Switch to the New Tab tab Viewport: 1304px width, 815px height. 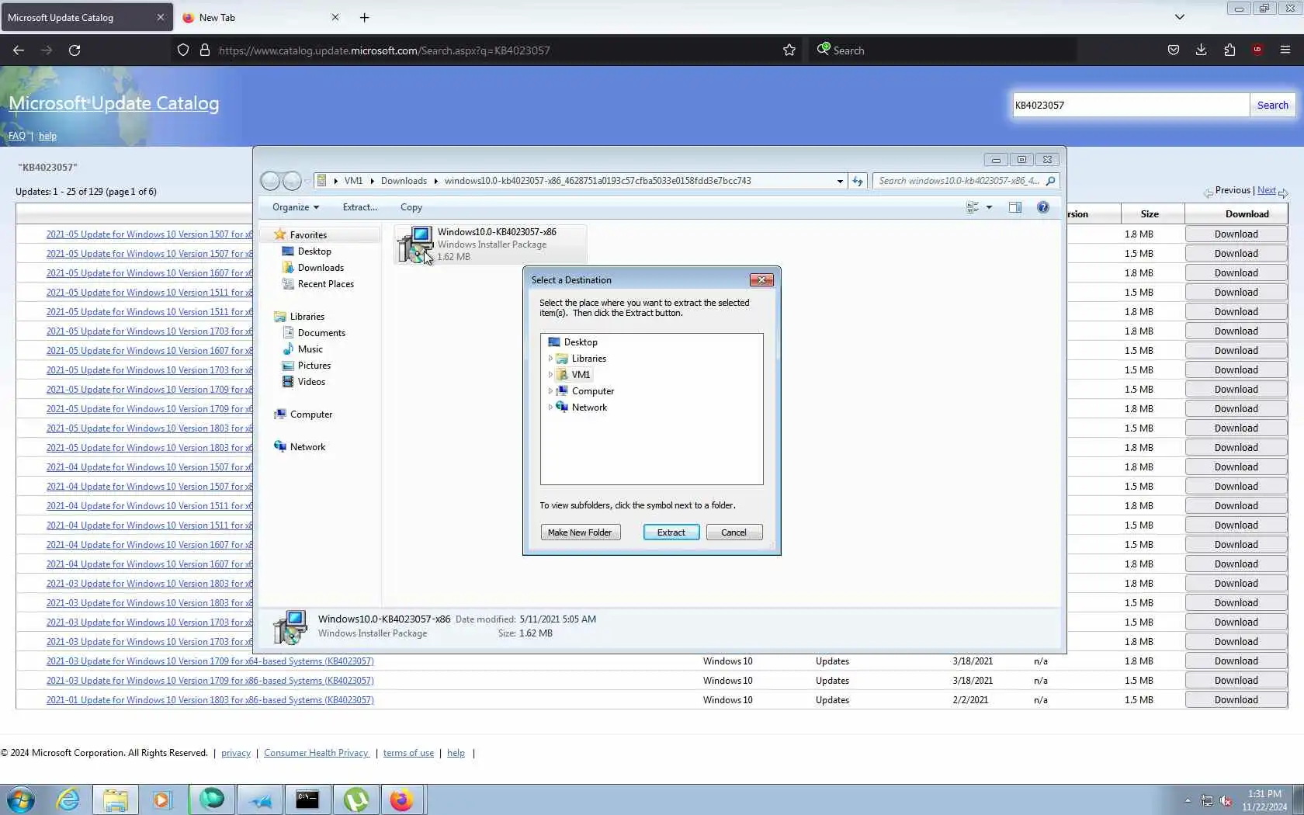pyautogui.click(x=251, y=17)
